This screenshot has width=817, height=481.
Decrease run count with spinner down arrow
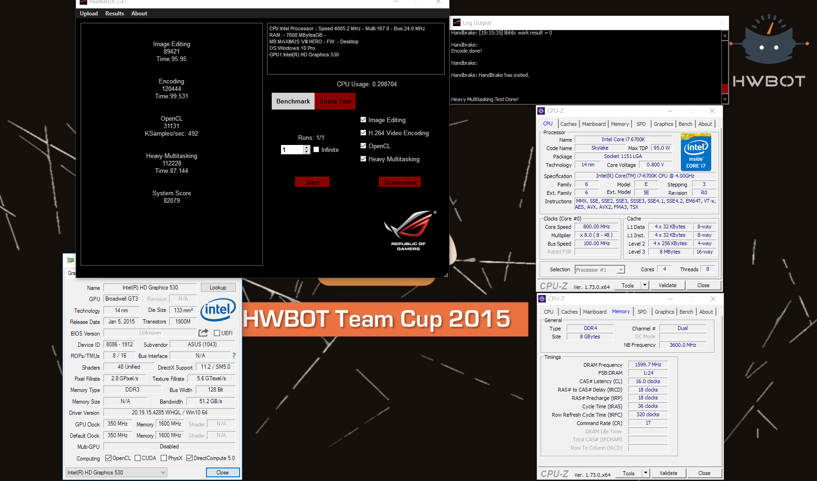306,152
